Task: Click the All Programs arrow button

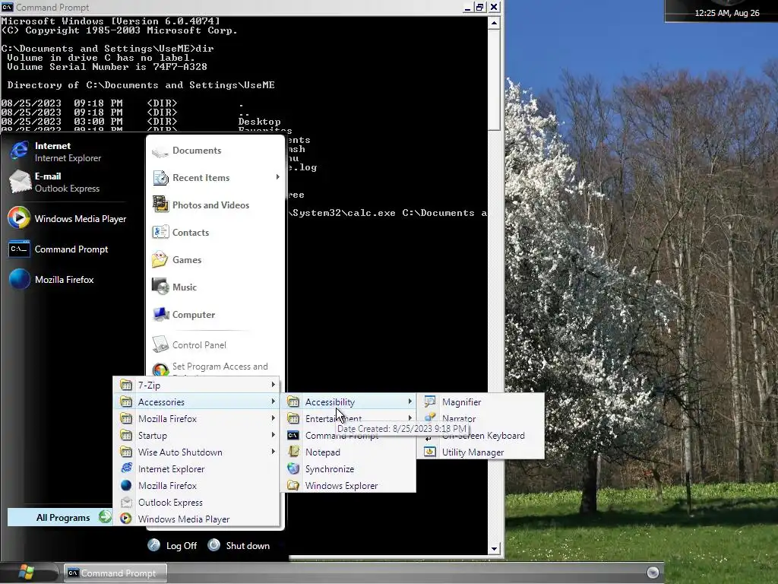Action: [105, 517]
